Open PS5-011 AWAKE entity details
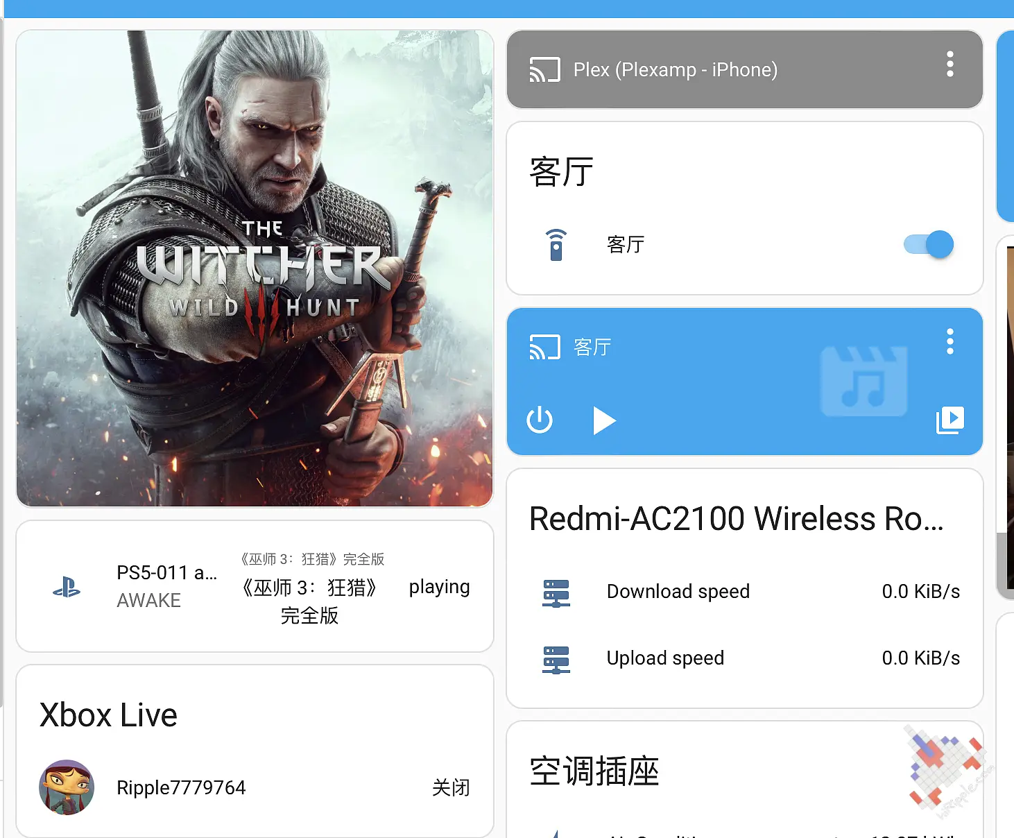1014x838 pixels. (166, 586)
